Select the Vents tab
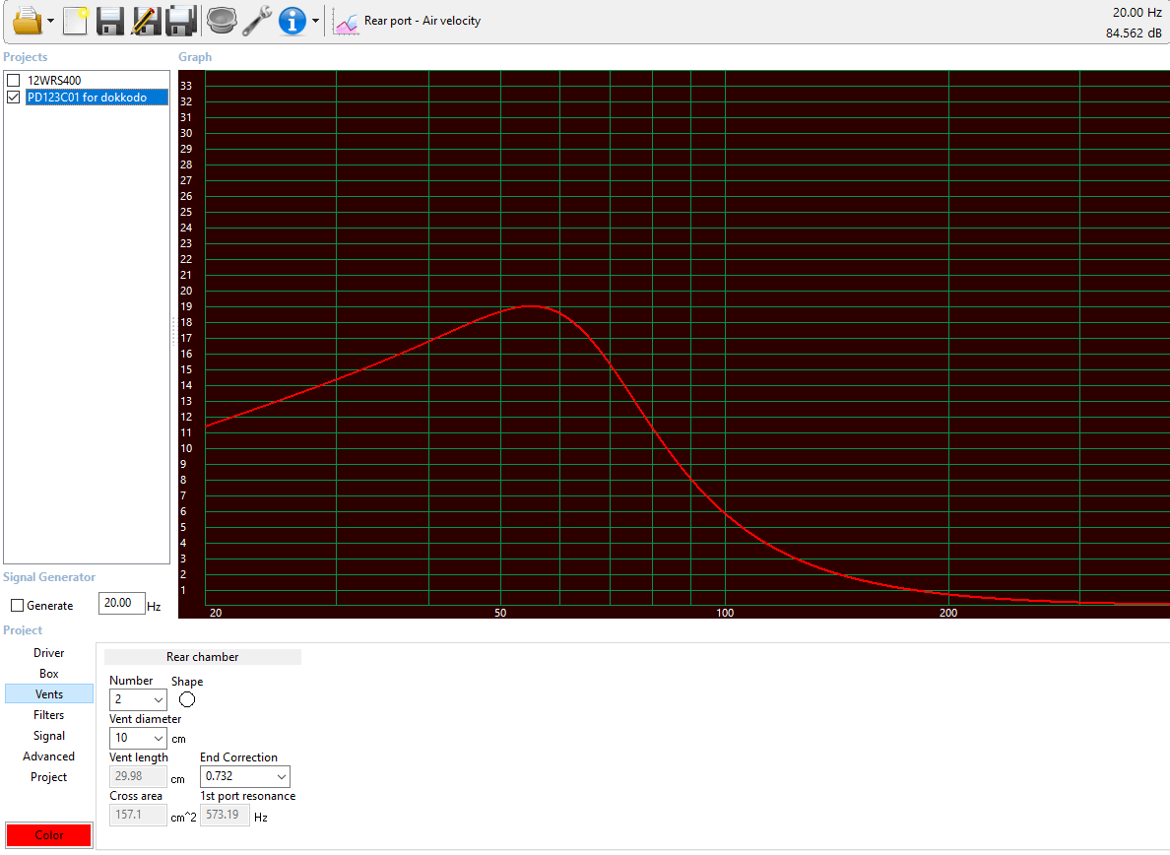This screenshot has height=855, width=1170. 49,693
